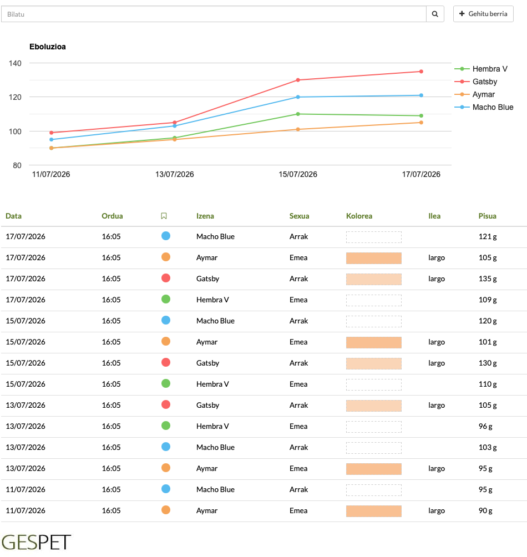The image size is (527, 557).
Task: Click the plus icon in Gehitu berria
Action: pos(462,13)
